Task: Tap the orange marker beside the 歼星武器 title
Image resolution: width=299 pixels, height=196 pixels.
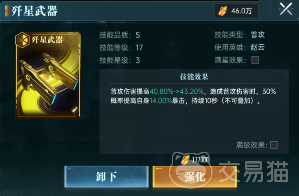Action: (x=7, y=11)
